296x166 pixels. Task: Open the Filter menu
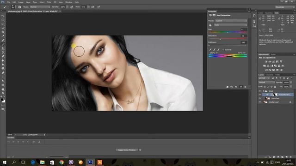pyautogui.click(x=49, y=2)
